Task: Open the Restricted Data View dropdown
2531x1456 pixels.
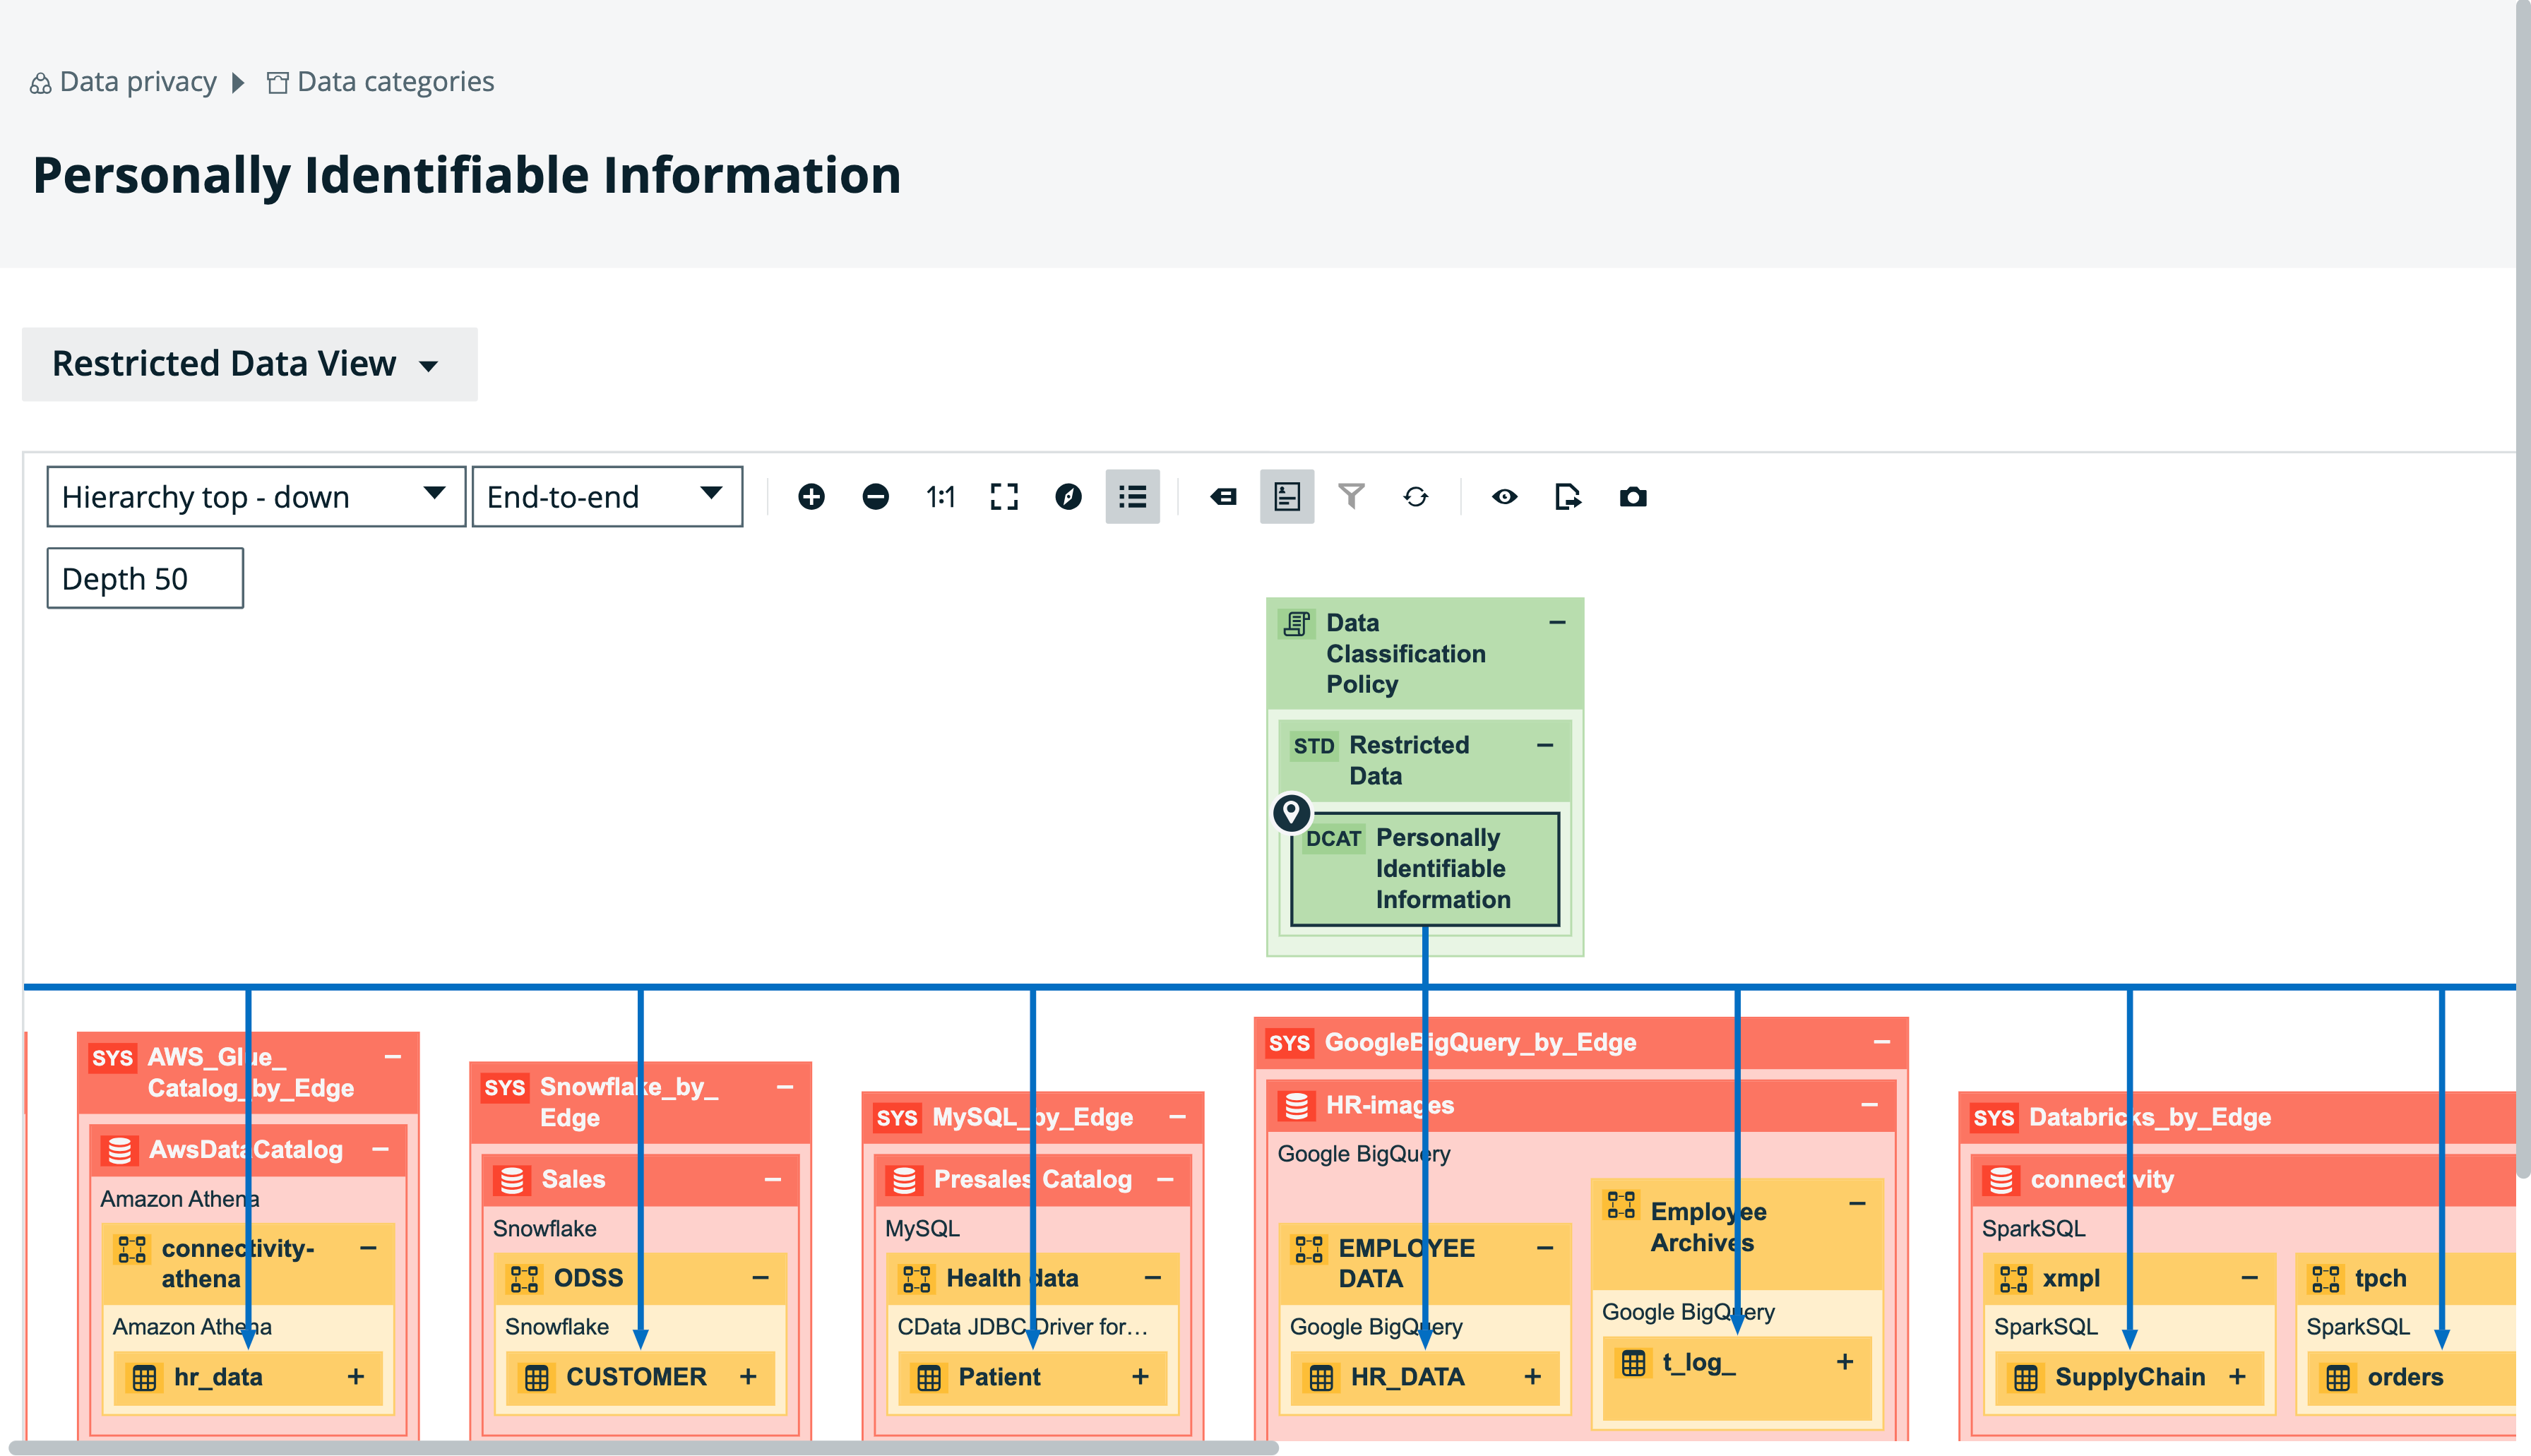Action: [x=249, y=364]
